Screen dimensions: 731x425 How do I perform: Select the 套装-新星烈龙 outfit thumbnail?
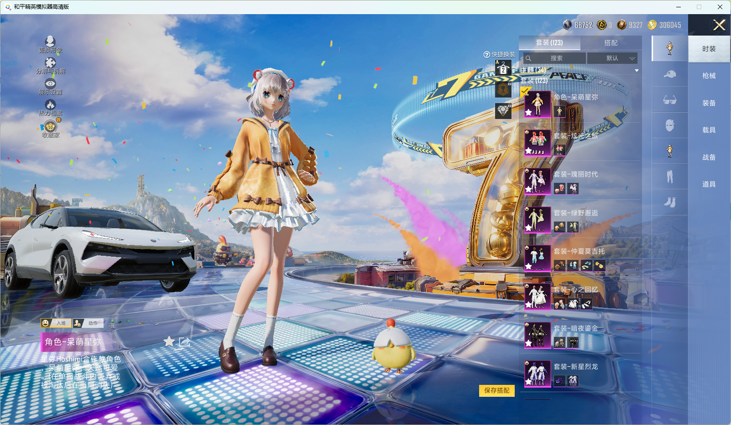538,374
